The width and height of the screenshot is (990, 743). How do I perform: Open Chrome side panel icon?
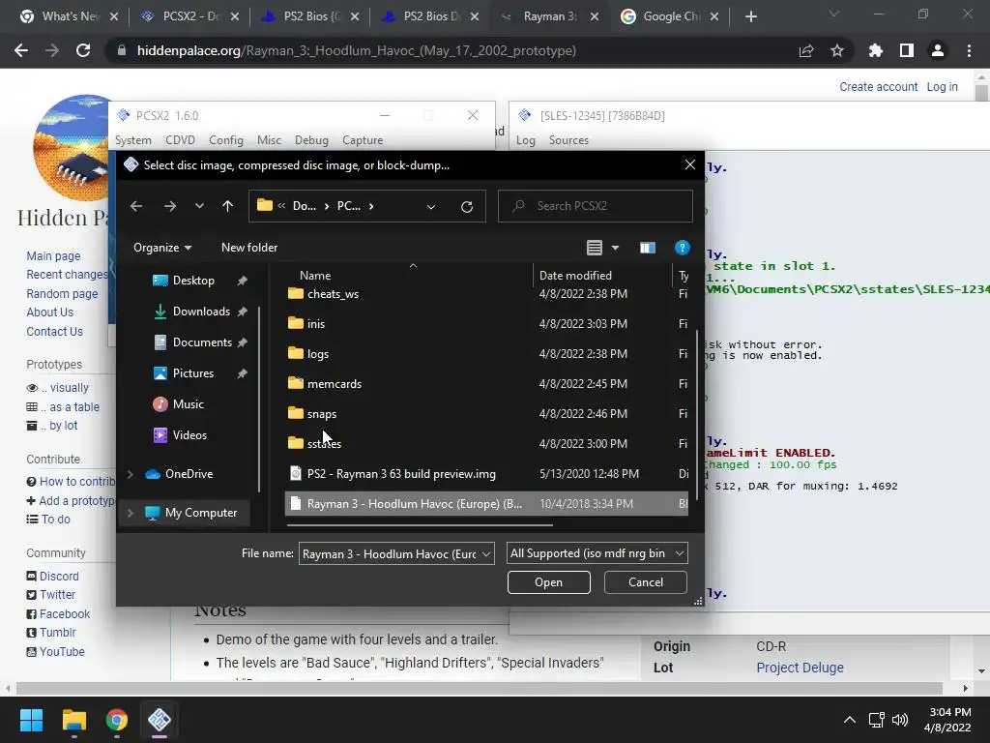point(907,50)
